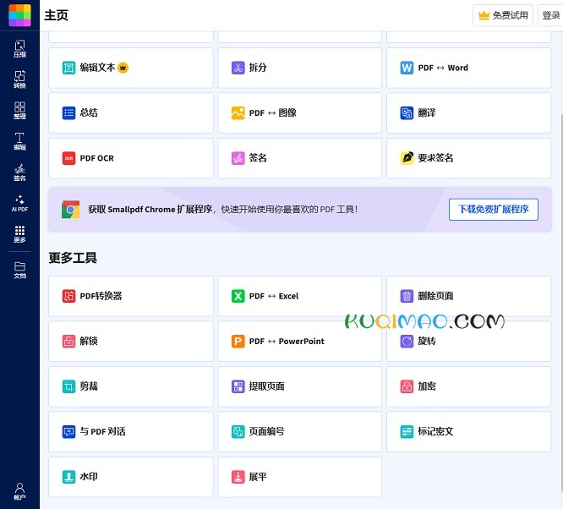Click the Unlock (解锁) padlock icon
The image size is (563, 509).
click(68, 342)
